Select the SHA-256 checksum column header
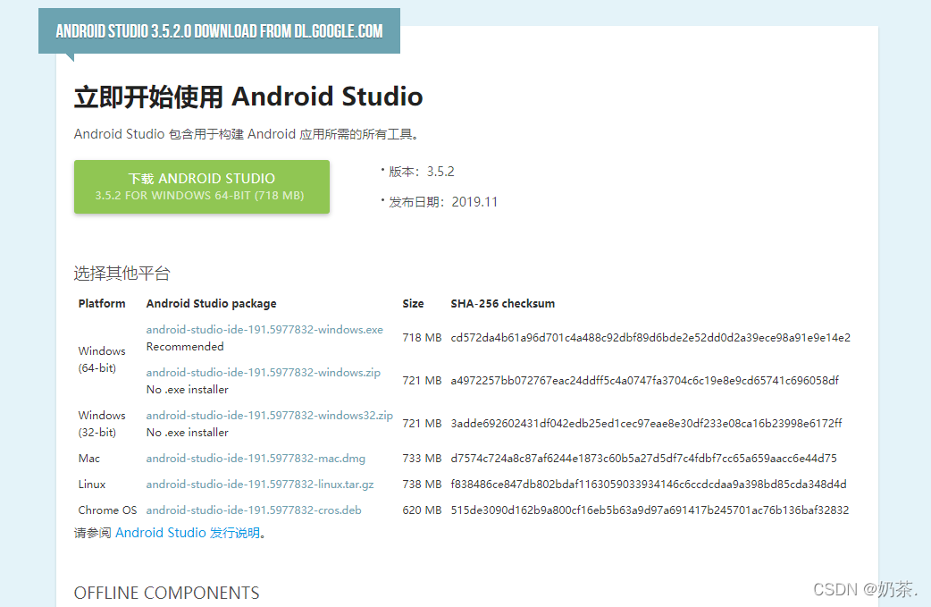The image size is (931, 607). 502,304
